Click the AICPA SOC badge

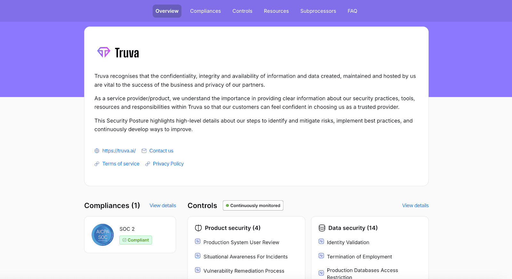click(x=103, y=235)
